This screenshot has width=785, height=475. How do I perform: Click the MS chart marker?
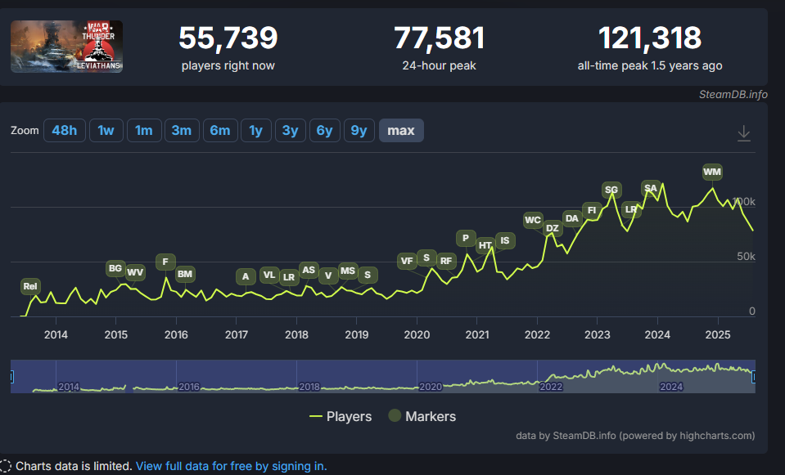click(348, 271)
